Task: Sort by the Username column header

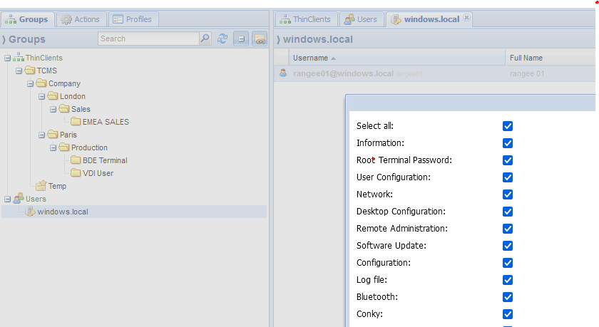Action: pyautogui.click(x=310, y=58)
